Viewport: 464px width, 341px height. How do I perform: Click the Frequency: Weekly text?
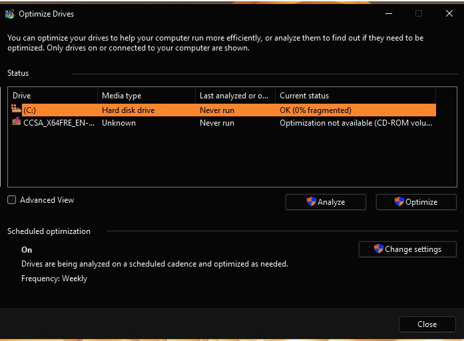54,279
